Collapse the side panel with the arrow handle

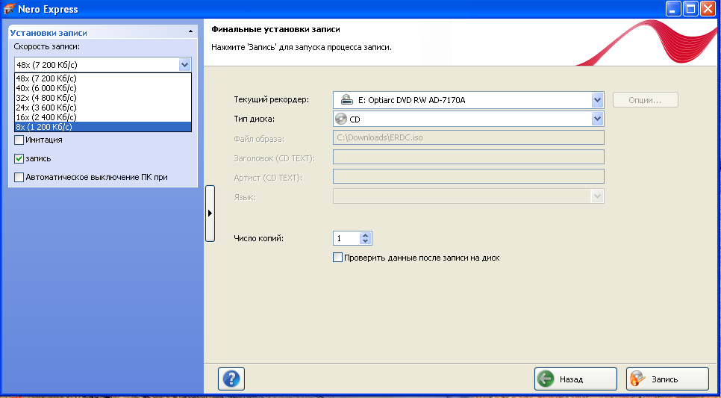(210, 213)
